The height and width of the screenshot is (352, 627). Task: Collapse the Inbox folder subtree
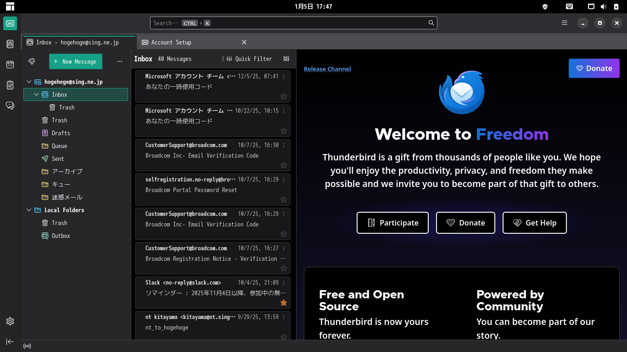pyautogui.click(x=36, y=95)
